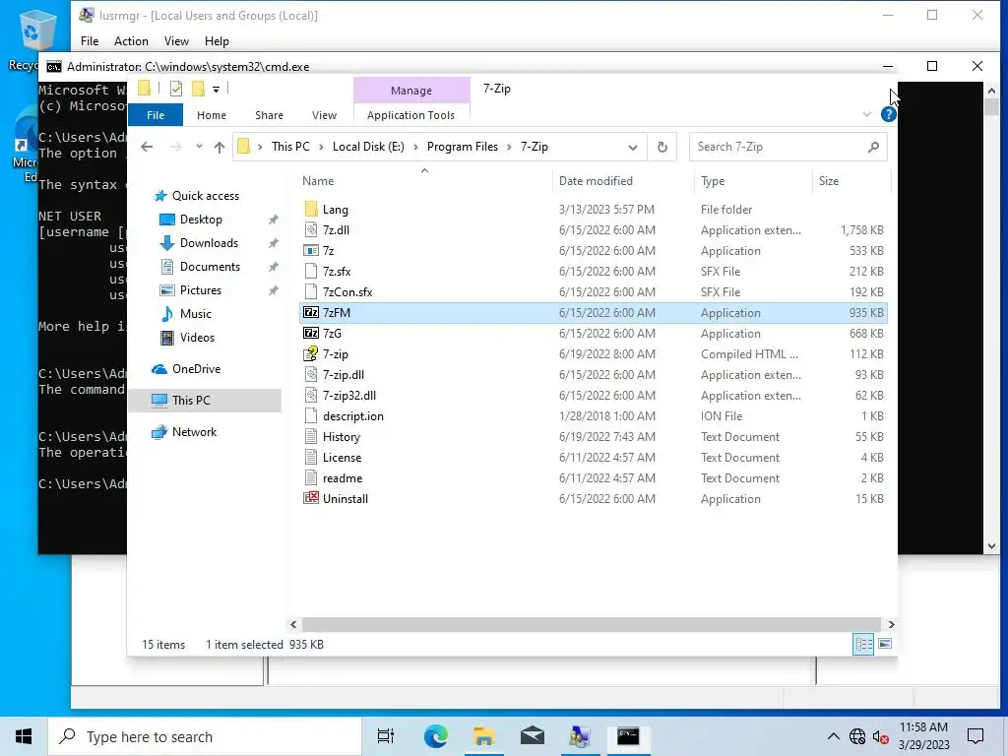Screen dimensions: 1008x756
Task: Select Program Files in the address path
Action: [463, 148]
